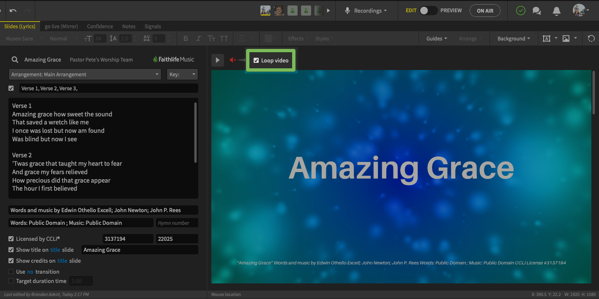Open the Arrangement: Main Arrangement dropdown
This screenshot has height=299, width=599.
click(x=85, y=74)
